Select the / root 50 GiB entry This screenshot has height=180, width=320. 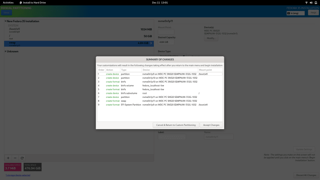pos(79,37)
